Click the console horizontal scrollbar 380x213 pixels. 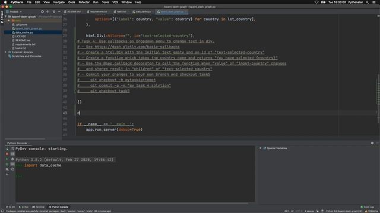coord(132,204)
